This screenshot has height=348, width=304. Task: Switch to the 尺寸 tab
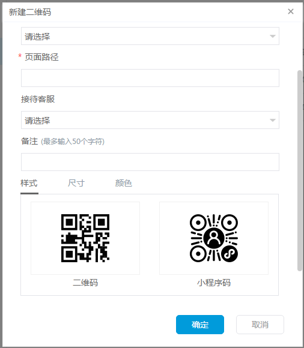tap(76, 184)
